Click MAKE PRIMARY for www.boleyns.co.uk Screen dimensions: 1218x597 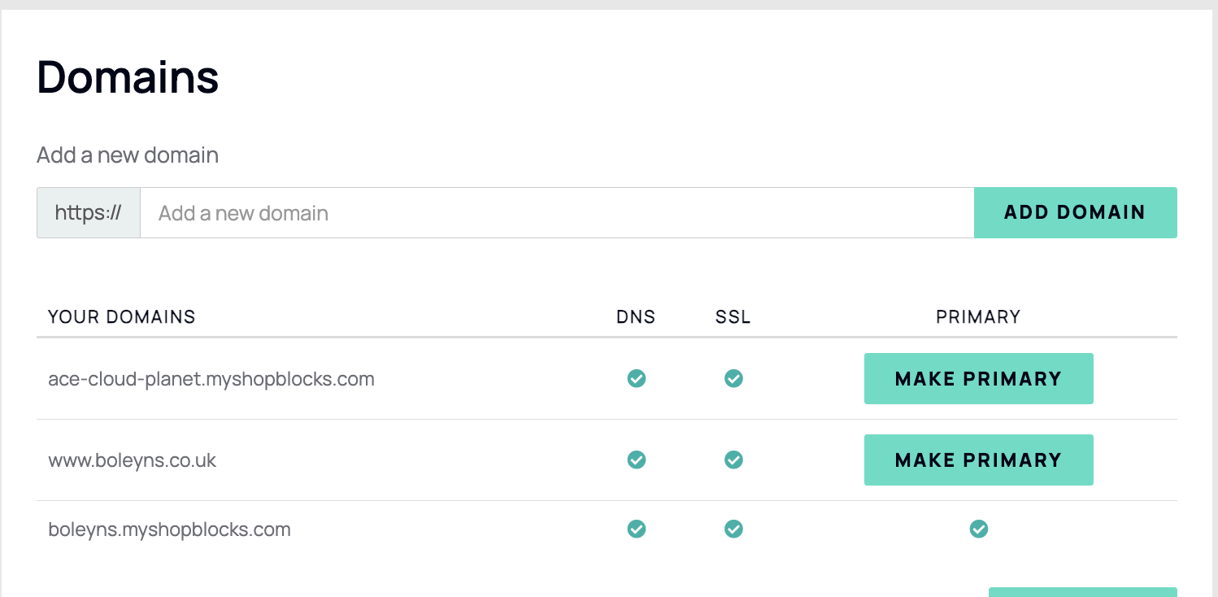pyautogui.click(x=978, y=460)
